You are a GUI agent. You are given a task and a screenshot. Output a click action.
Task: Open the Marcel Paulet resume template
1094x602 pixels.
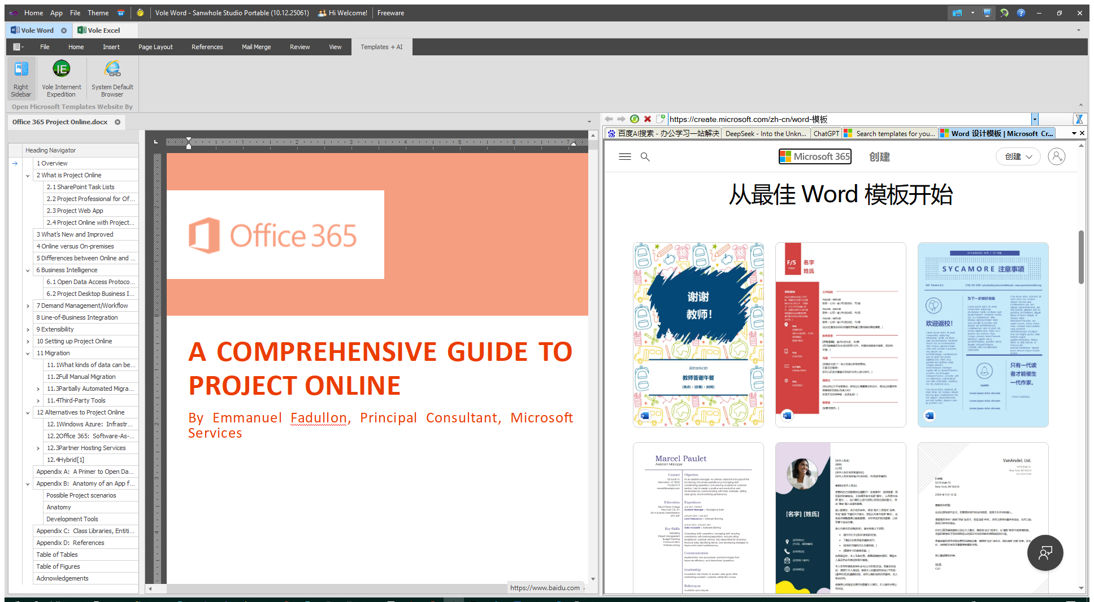(x=698, y=518)
